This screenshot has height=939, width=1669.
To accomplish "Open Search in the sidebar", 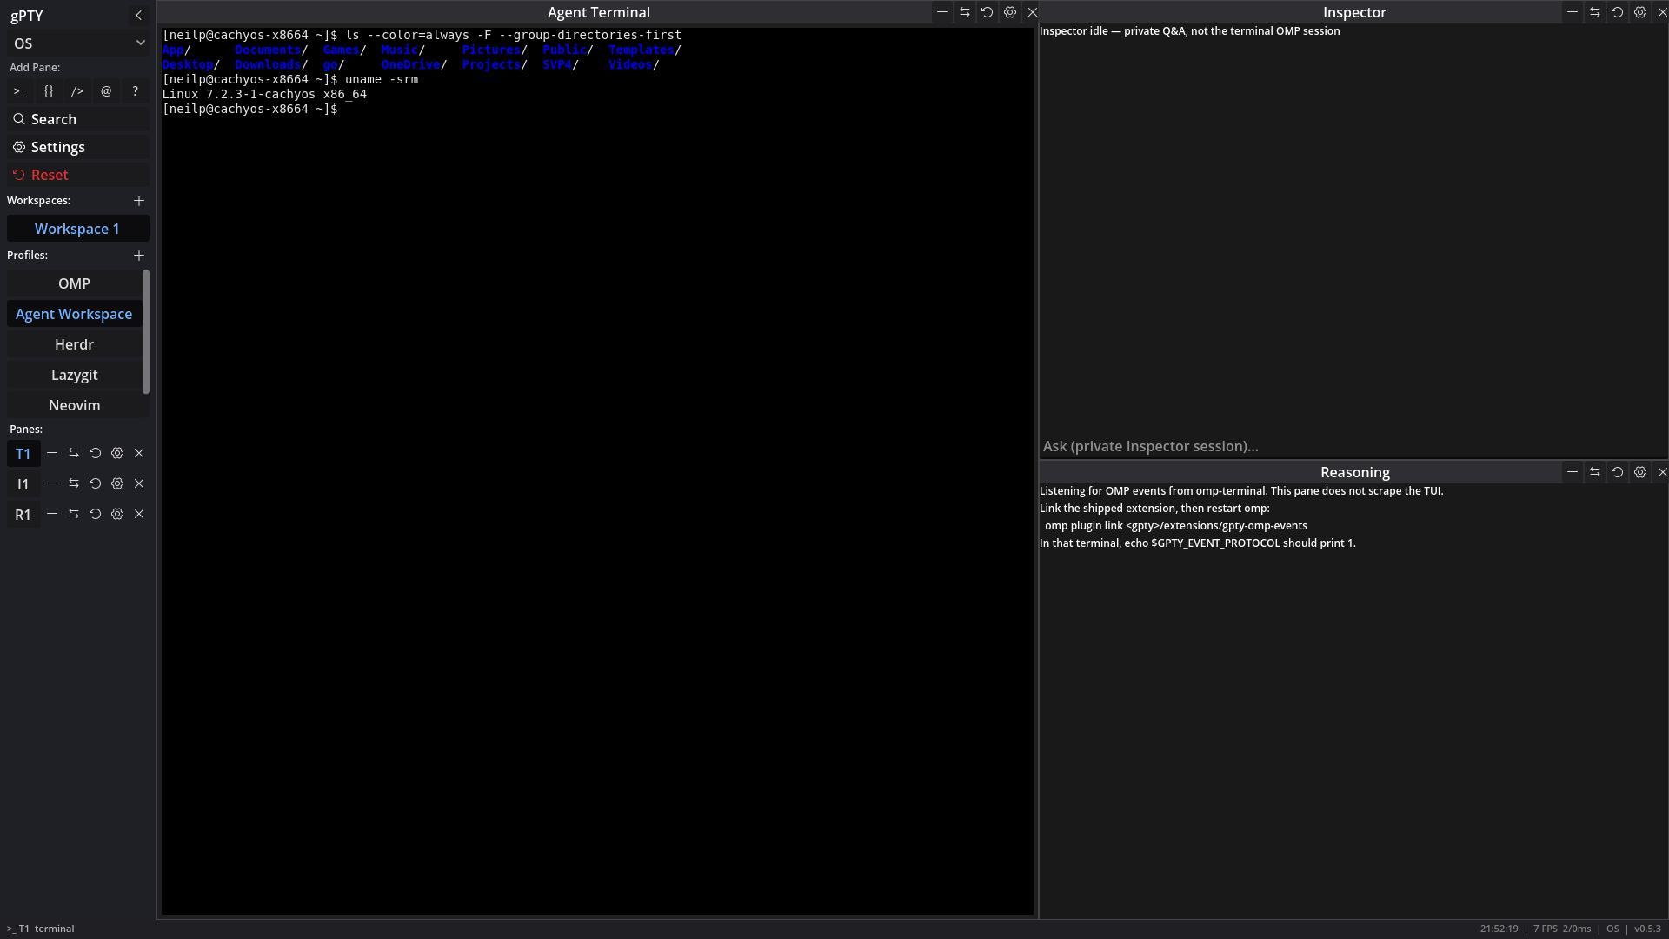I will (78, 119).
